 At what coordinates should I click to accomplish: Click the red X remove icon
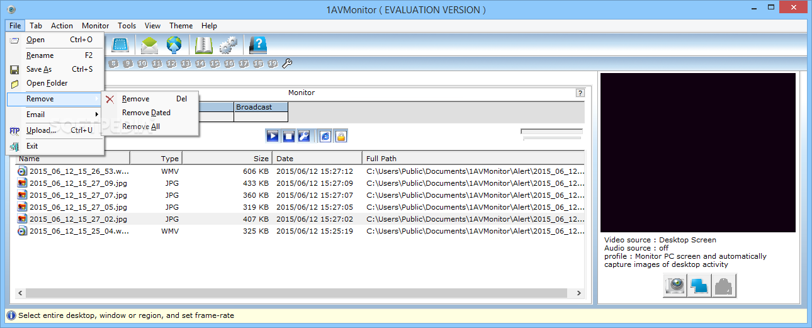click(x=110, y=99)
